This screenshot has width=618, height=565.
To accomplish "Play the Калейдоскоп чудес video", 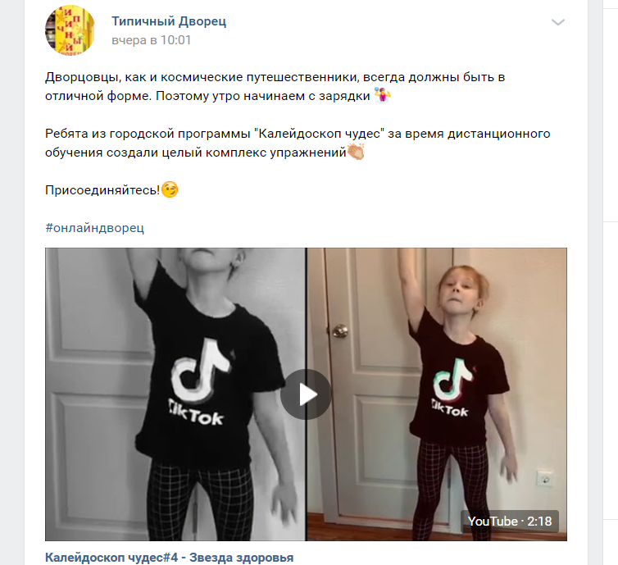I will [x=306, y=394].
